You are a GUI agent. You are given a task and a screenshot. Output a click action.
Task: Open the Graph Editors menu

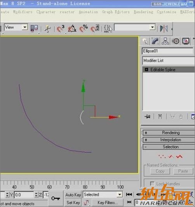pos(116,12)
